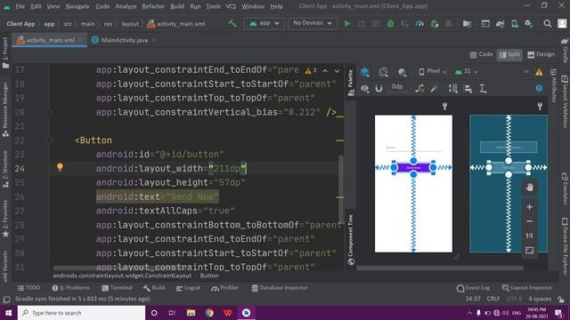Switch to Split view mode

[x=509, y=54]
